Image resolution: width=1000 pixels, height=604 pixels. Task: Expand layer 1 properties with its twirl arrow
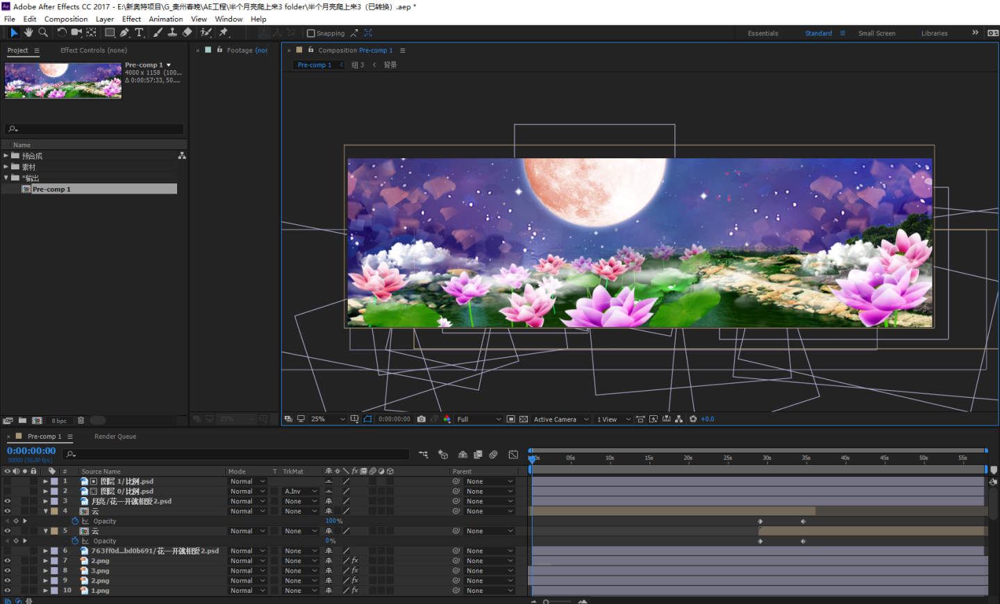point(46,481)
